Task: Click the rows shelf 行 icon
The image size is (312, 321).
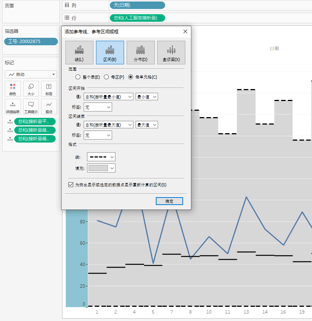Action: pyautogui.click(x=67, y=18)
